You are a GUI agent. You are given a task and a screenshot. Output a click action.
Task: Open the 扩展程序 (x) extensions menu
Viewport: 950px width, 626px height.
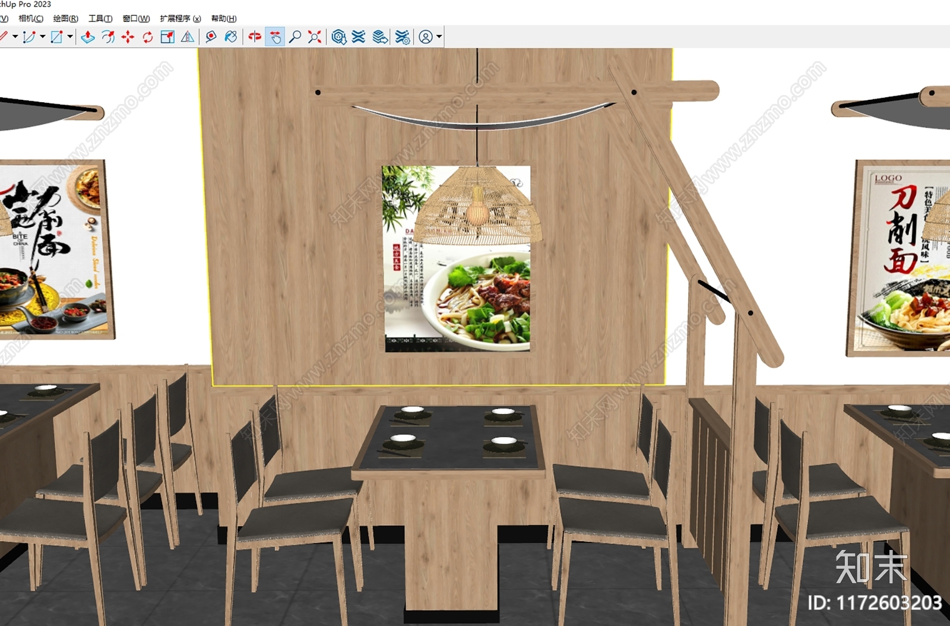[x=180, y=18]
